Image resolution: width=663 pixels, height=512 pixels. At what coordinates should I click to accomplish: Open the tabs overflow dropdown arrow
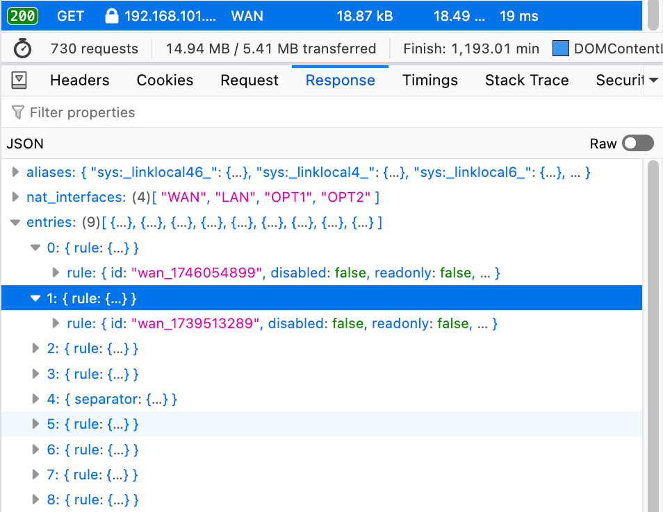pos(653,80)
